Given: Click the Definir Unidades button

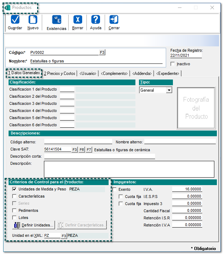Looking at the screenshot, I should click(x=34, y=225).
